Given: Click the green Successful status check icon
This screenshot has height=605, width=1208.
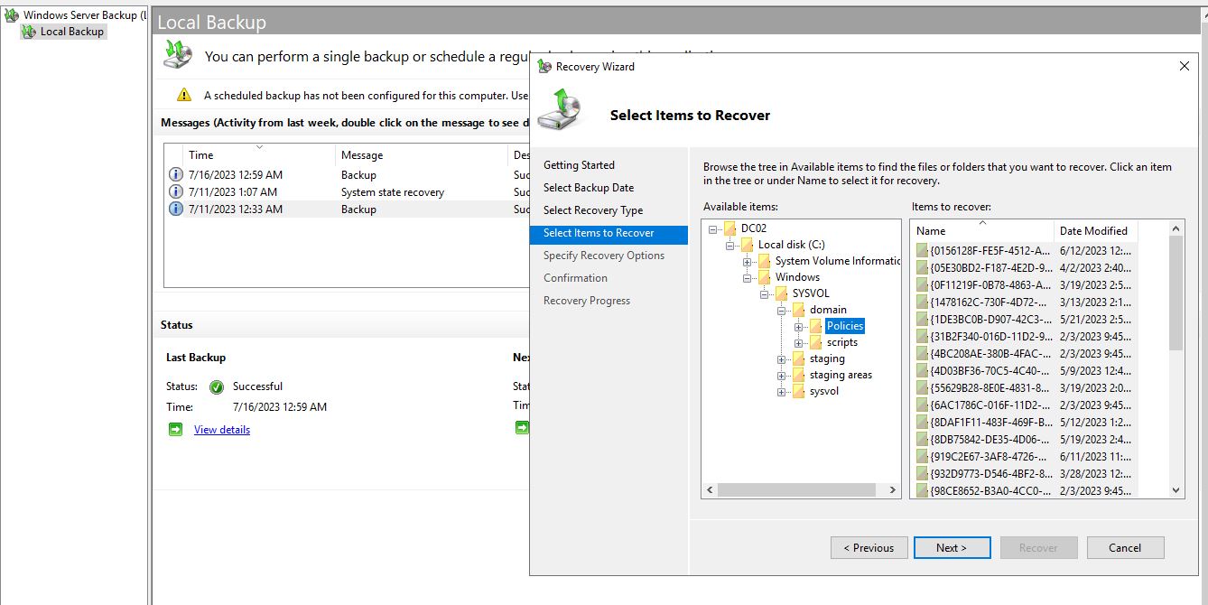Looking at the screenshot, I should coord(217,386).
